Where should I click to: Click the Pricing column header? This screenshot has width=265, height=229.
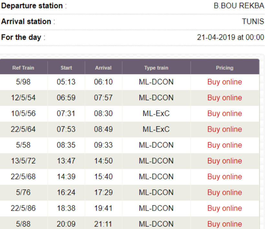pos(225,68)
